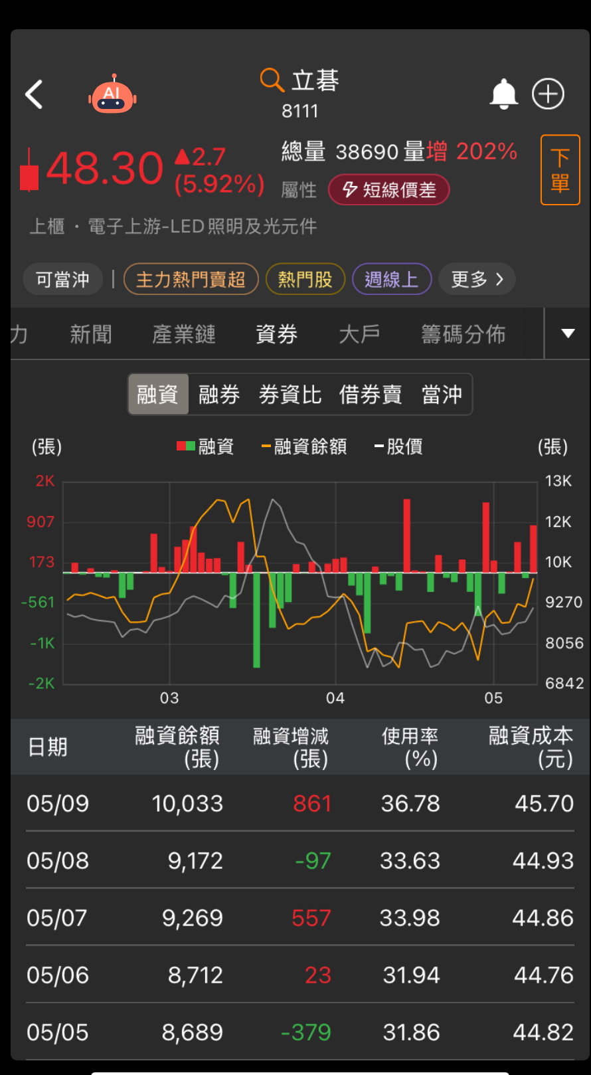Image resolution: width=591 pixels, height=1075 pixels.
Task: Toggle the 融資餘額 orange legend entry
Action: click(x=304, y=446)
